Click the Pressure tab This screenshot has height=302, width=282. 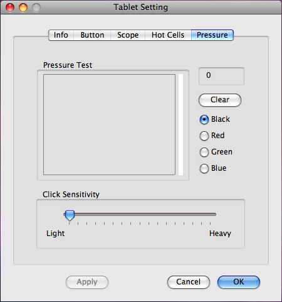(x=212, y=35)
